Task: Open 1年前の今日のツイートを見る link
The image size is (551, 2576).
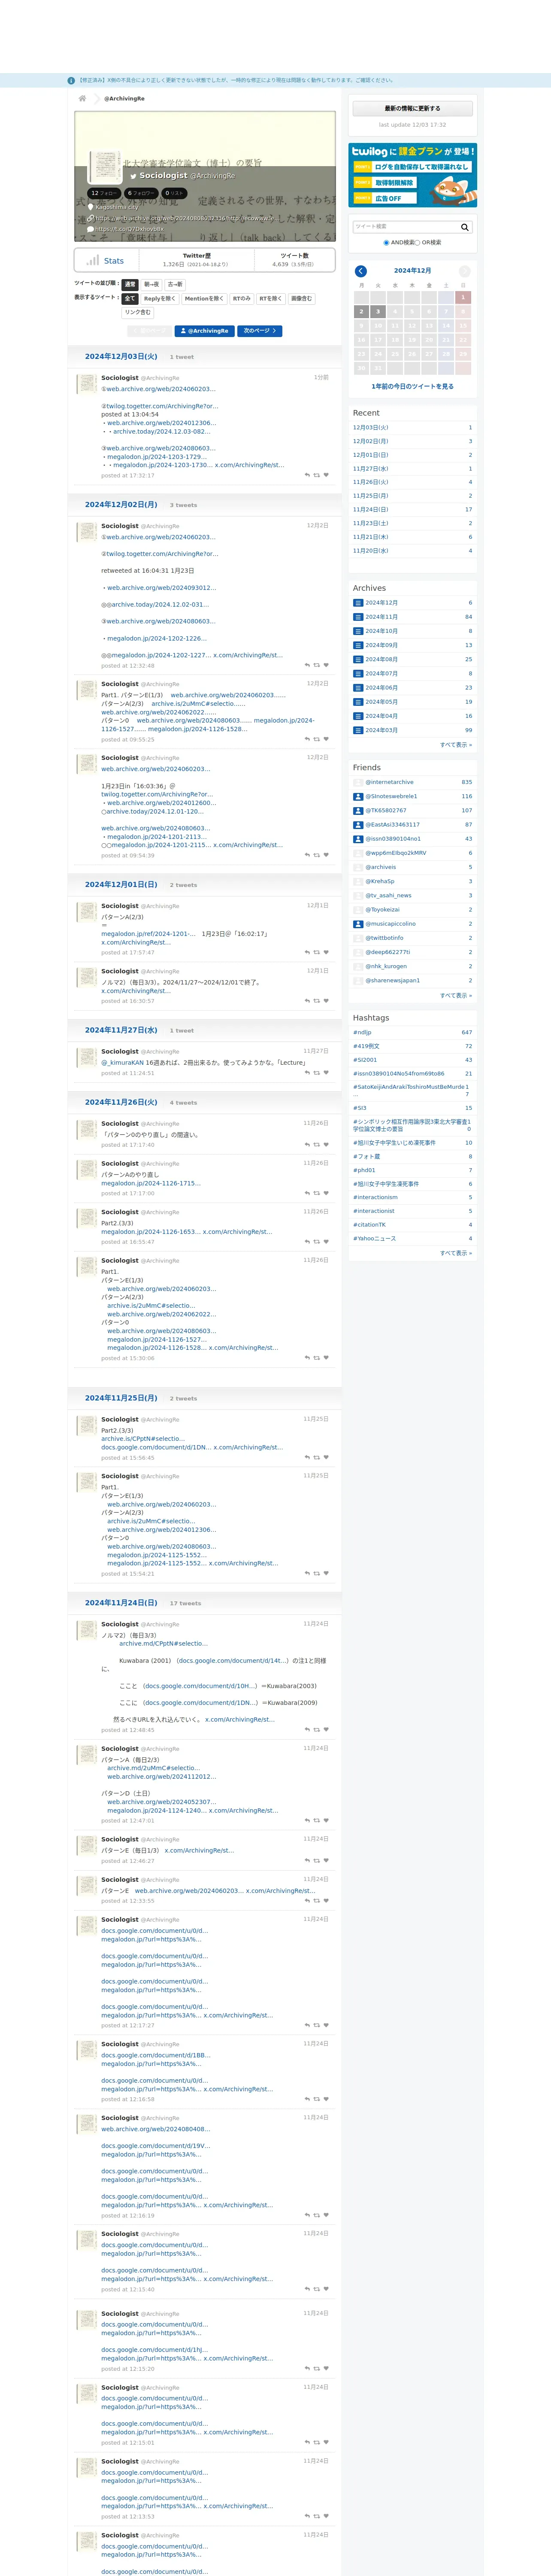Action: [x=412, y=386]
